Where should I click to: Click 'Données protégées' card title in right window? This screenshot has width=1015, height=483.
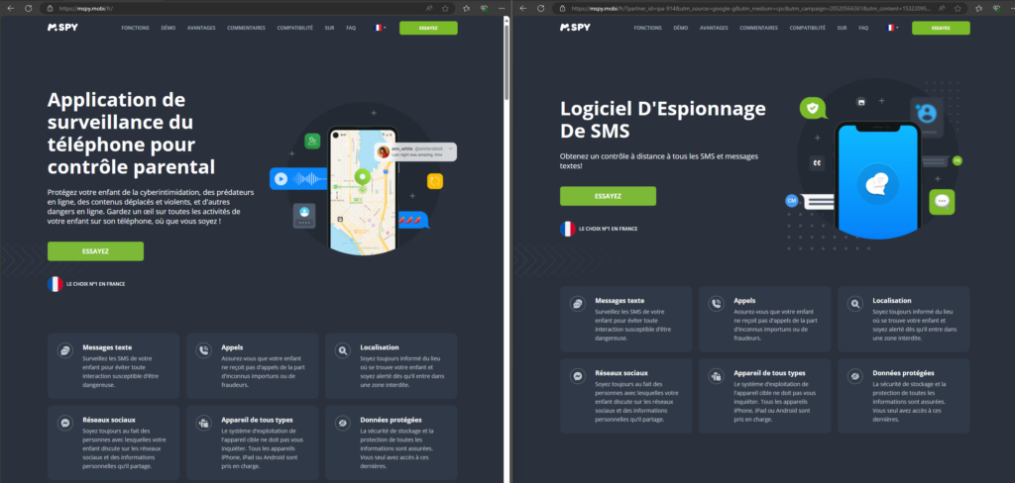pyautogui.click(x=904, y=373)
